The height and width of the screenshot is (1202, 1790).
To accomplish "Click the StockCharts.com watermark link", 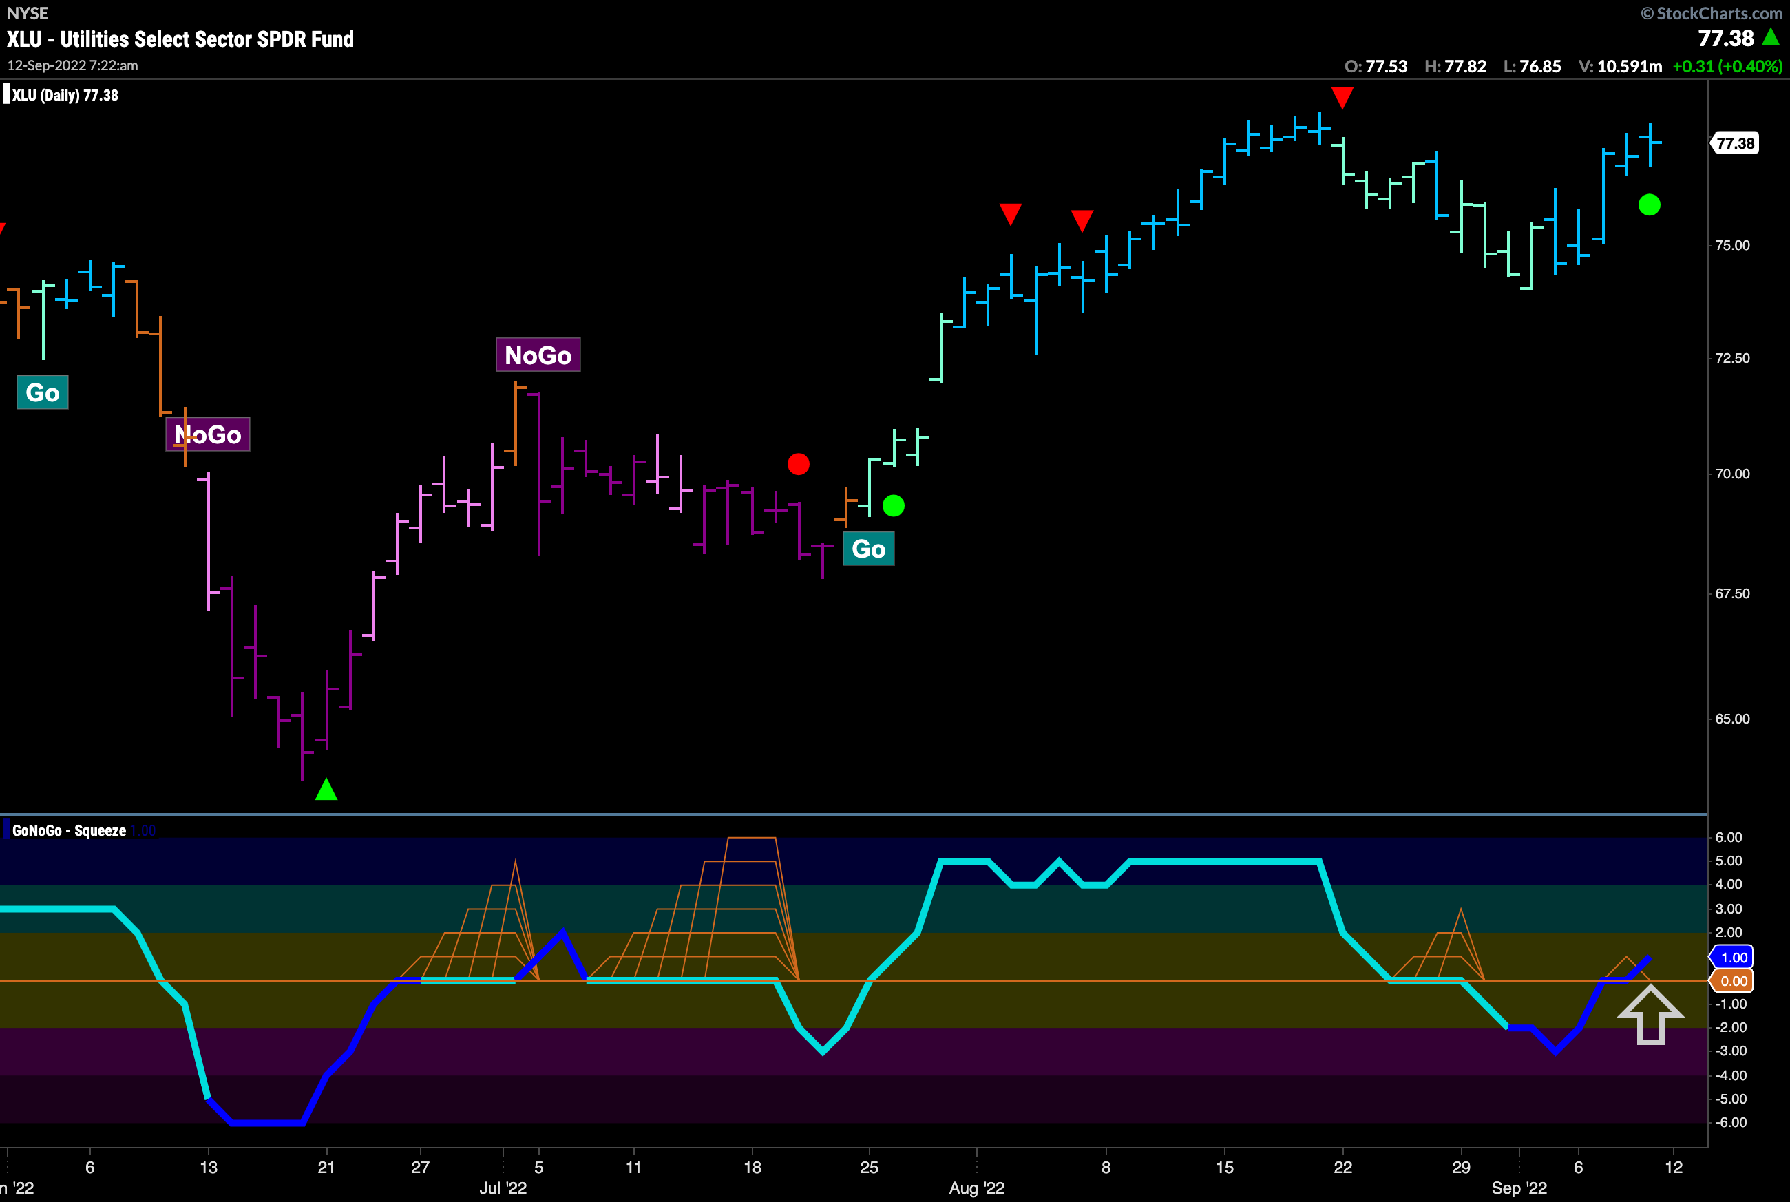I will [1711, 13].
